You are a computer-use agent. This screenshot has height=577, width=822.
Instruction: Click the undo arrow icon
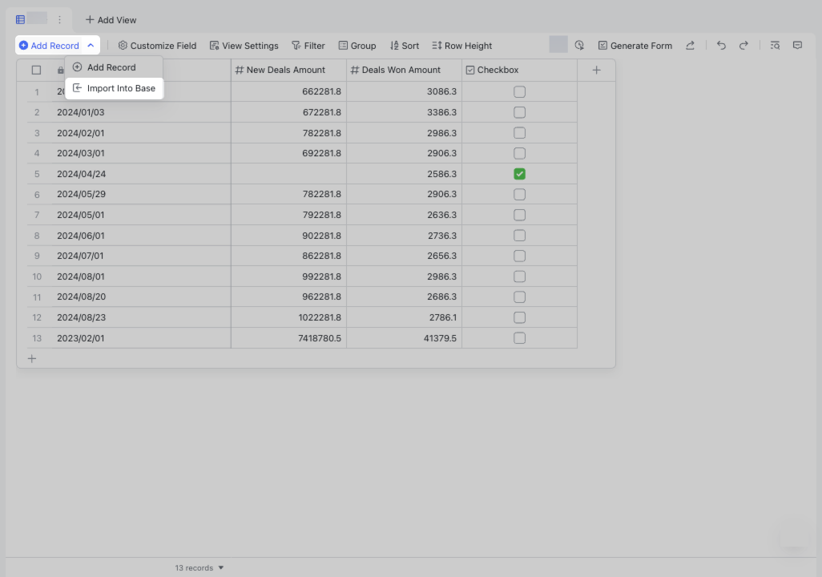(x=721, y=46)
